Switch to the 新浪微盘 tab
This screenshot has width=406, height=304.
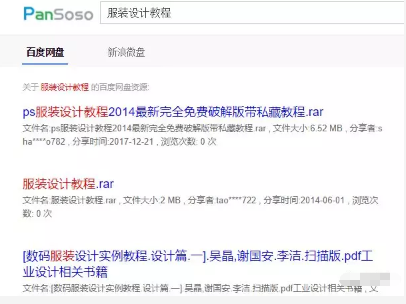tap(126, 52)
